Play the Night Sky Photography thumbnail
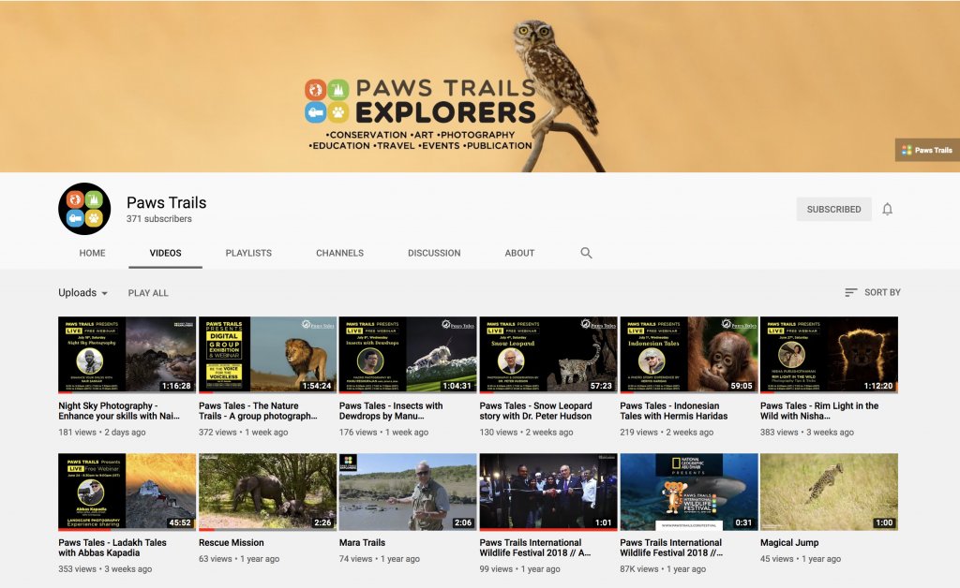Screen dimensions: 960x588 coord(127,355)
